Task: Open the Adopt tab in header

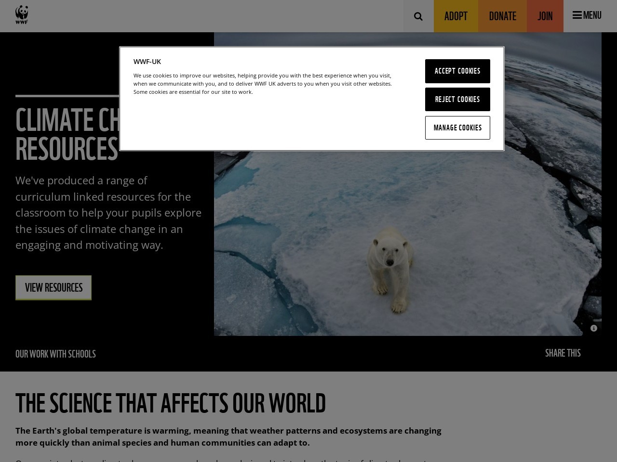Action: coord(456,16)
